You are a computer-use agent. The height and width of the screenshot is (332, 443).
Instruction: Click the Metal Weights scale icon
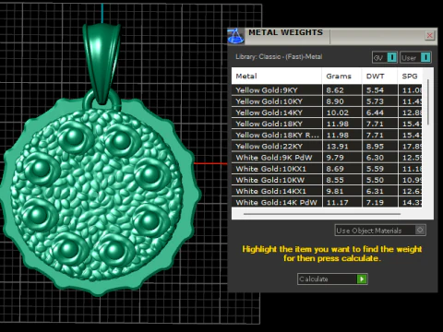235,36
